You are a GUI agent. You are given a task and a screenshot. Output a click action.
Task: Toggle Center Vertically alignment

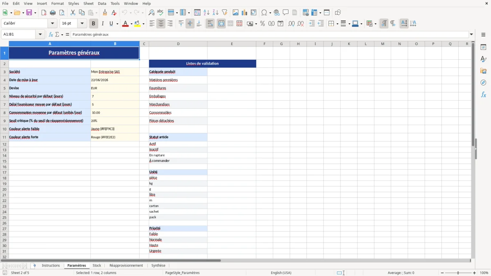pyautogui.click(x=190, y=24)
